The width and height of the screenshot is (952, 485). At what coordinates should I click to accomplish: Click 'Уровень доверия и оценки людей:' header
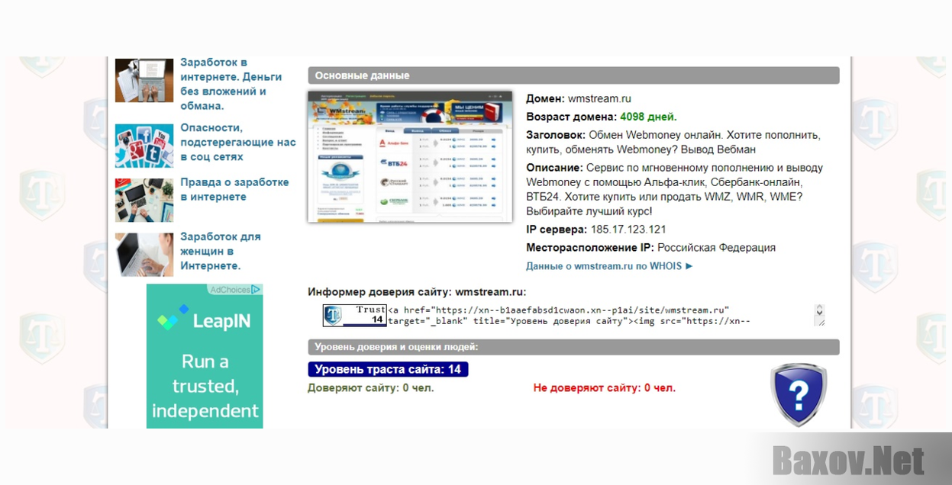573,347
